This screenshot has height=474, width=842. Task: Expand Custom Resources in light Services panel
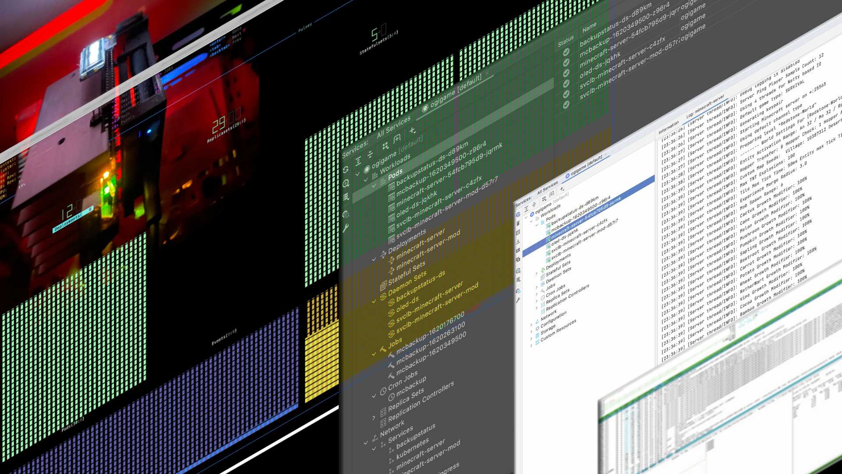click(531, 346)
